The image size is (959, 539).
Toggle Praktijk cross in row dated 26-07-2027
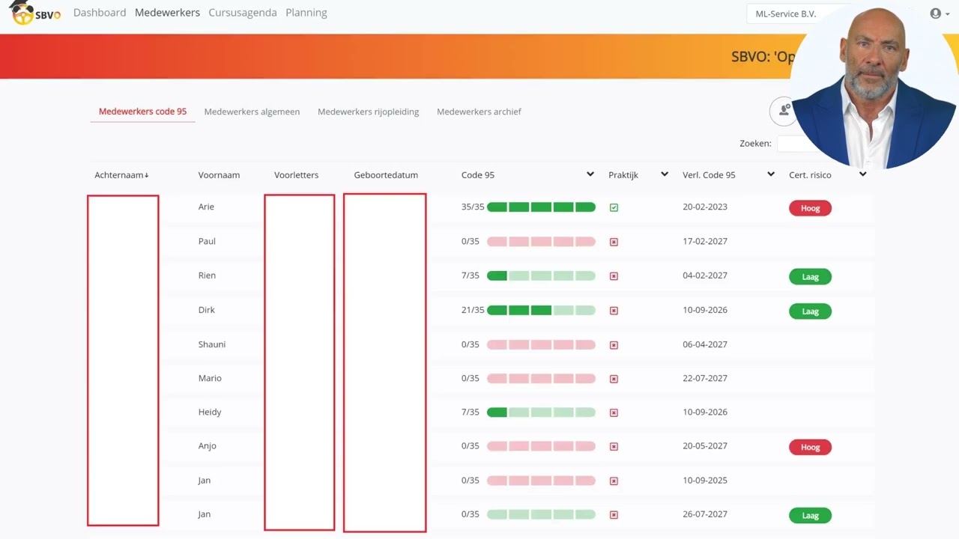(614, 515)
